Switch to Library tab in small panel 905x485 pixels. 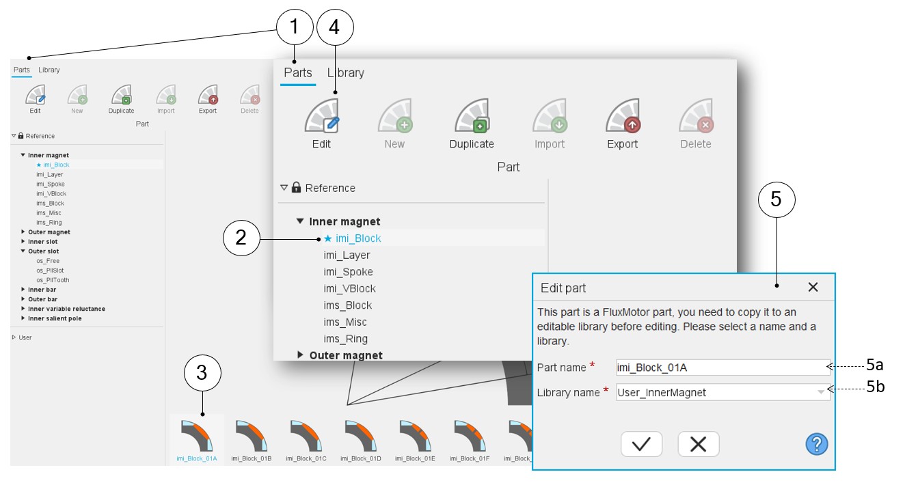coord(49,70)
